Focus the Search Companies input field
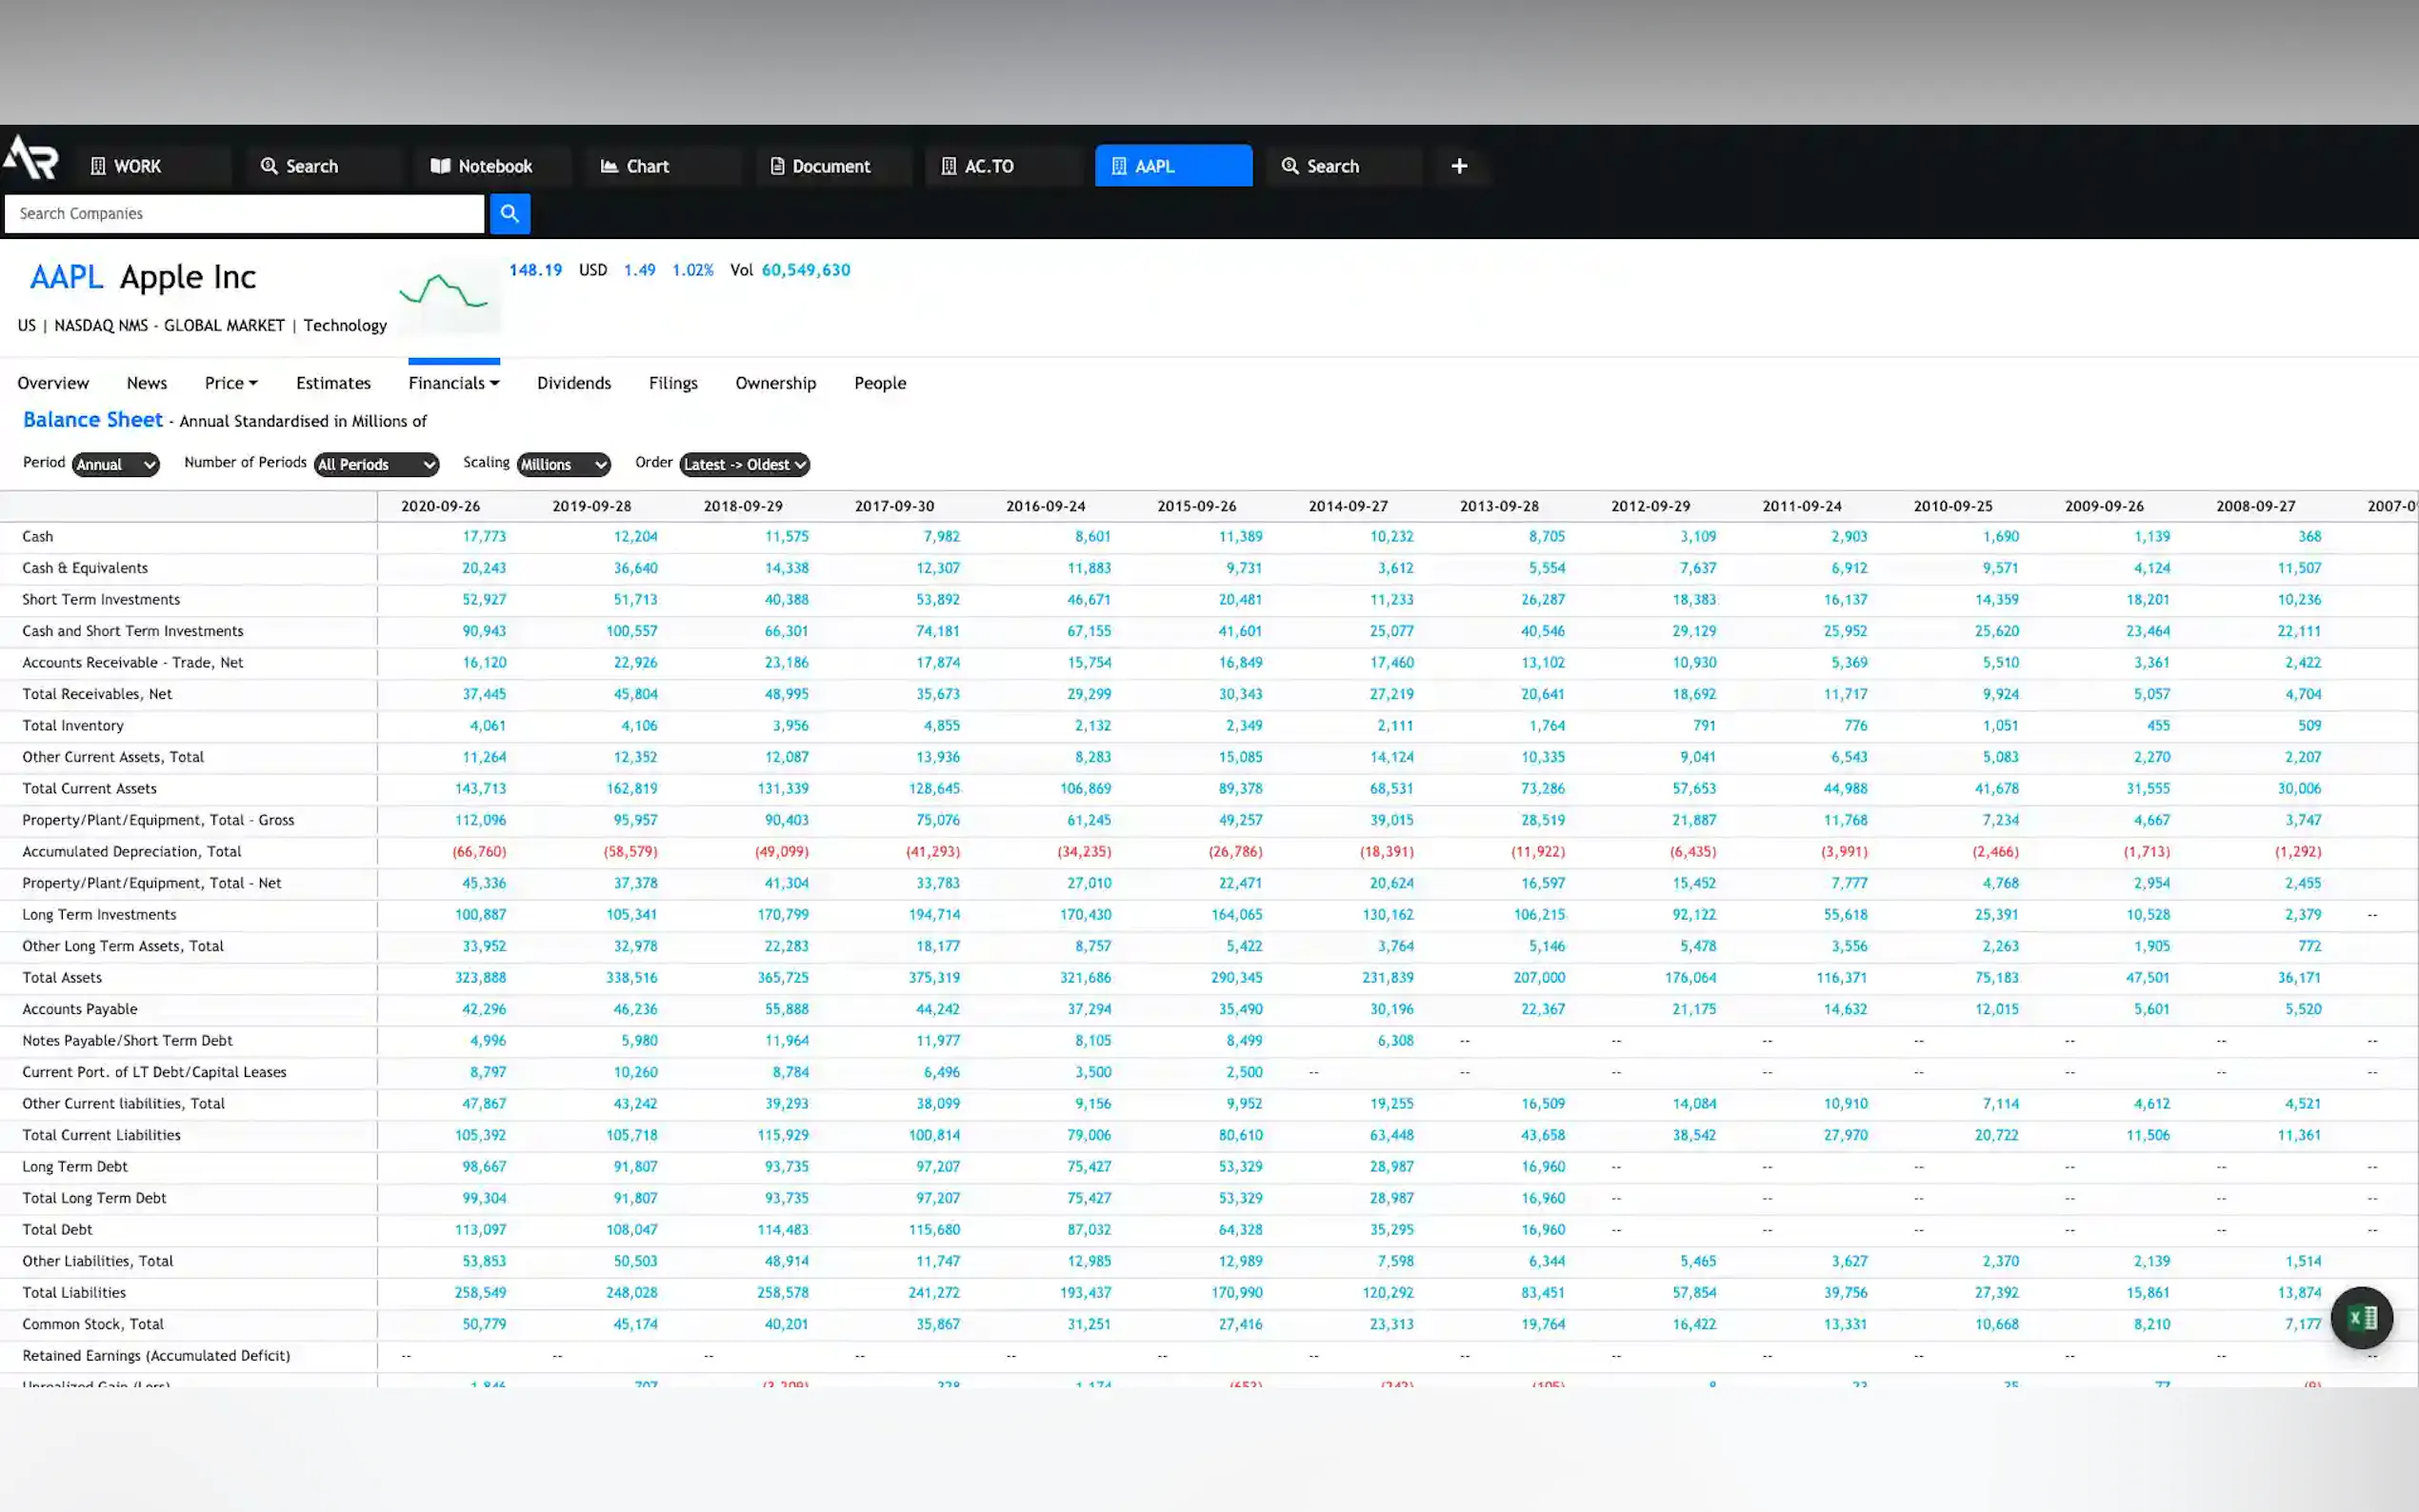Image resolution: width=2419 pixels, height=1512 pixels. 244,213
